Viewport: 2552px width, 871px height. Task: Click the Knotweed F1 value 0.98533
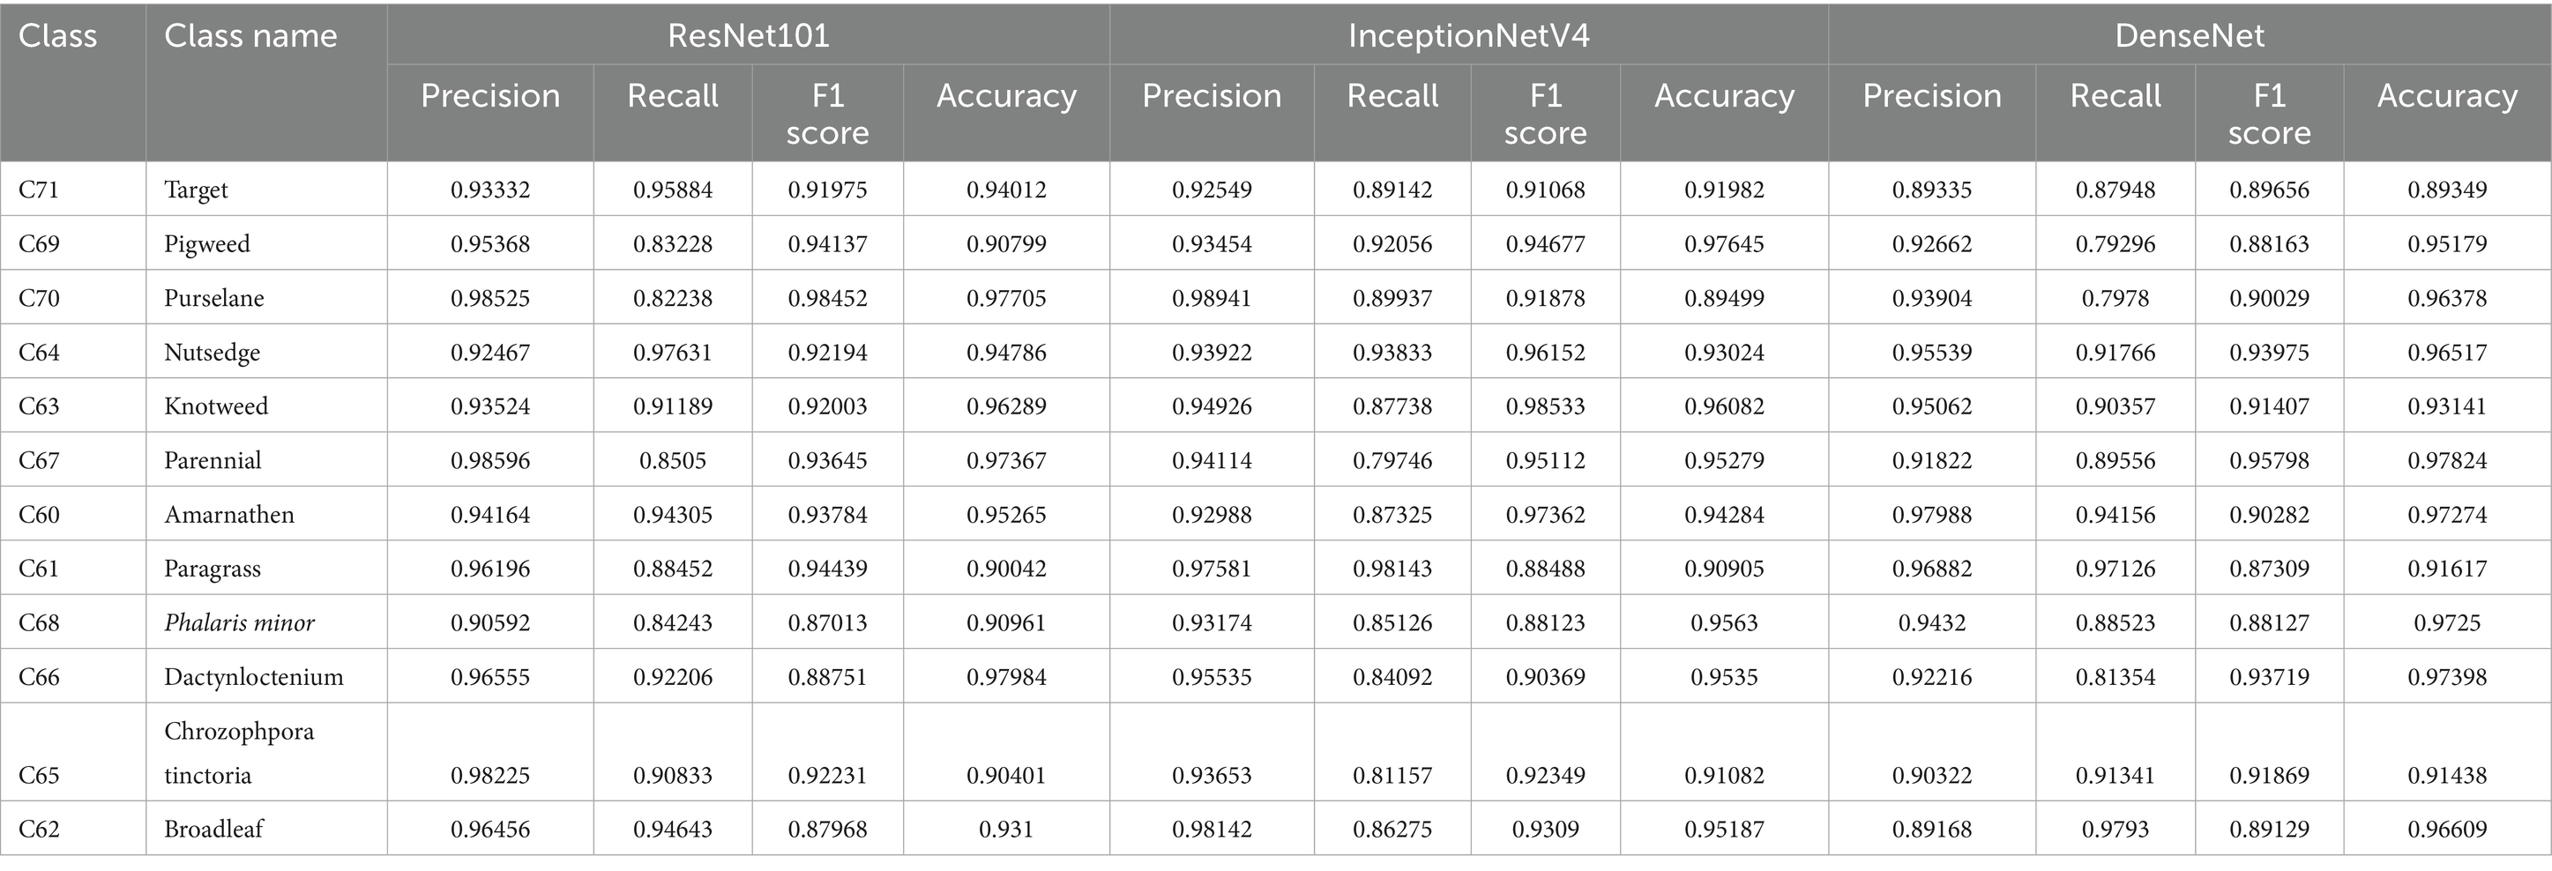coord(1546,406)
